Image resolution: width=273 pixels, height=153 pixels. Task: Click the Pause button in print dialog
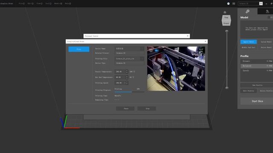tap(125, 109)
